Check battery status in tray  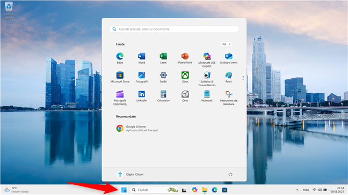(325, 190)
